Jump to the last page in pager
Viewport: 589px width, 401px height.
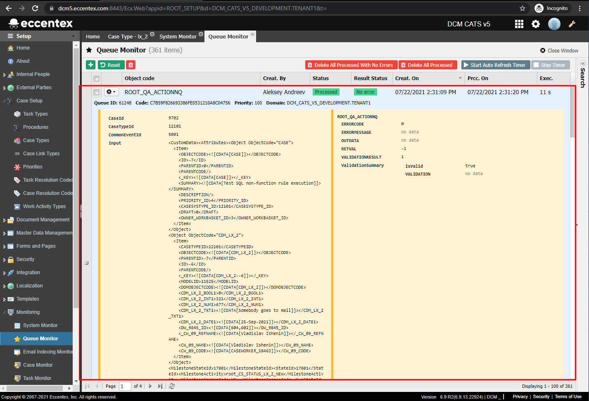point(160,386)
